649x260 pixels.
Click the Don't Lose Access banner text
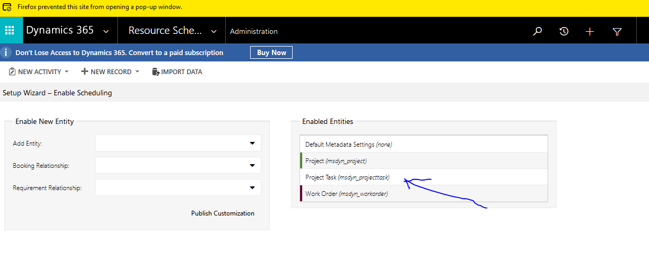tap(119, 52)
